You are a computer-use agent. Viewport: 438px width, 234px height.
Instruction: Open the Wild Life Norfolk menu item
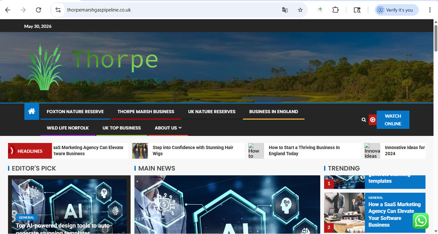[68, 128]
